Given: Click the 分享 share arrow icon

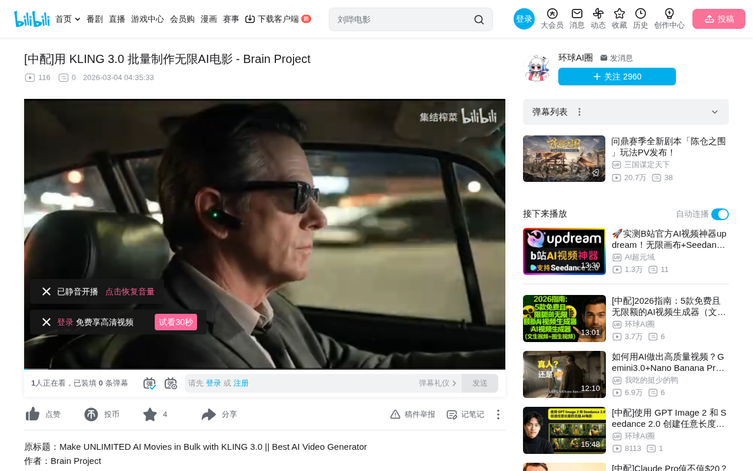Looking at the screenshot, I should pos(209,414).
